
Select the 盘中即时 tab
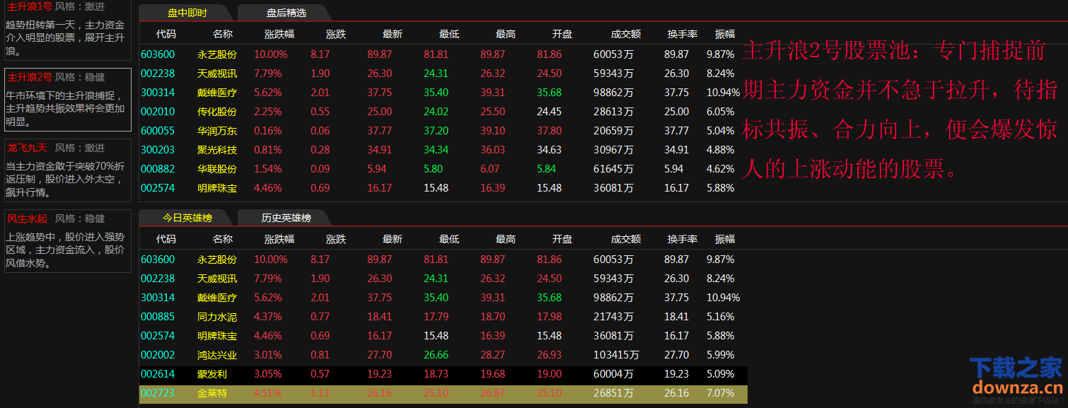click(187, 13)
